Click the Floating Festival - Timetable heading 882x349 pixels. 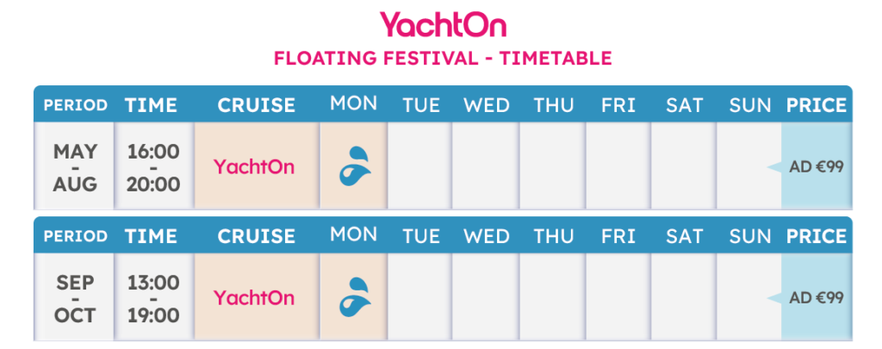[x=442, y=59]
